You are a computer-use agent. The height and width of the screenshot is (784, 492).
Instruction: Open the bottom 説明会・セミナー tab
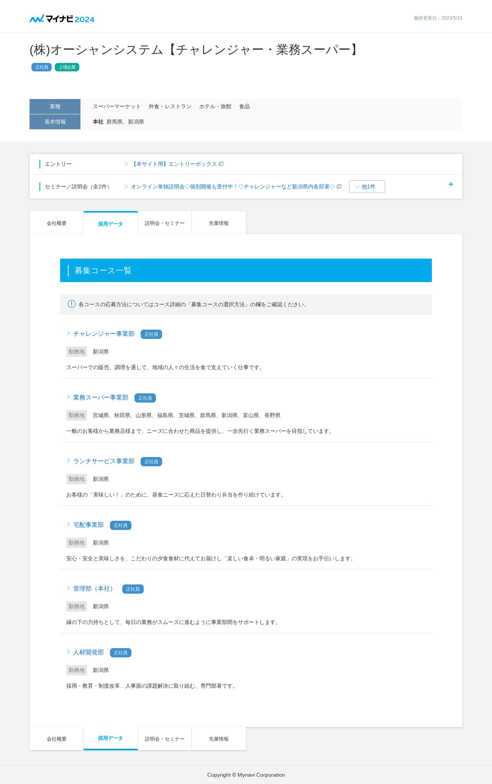165,739
